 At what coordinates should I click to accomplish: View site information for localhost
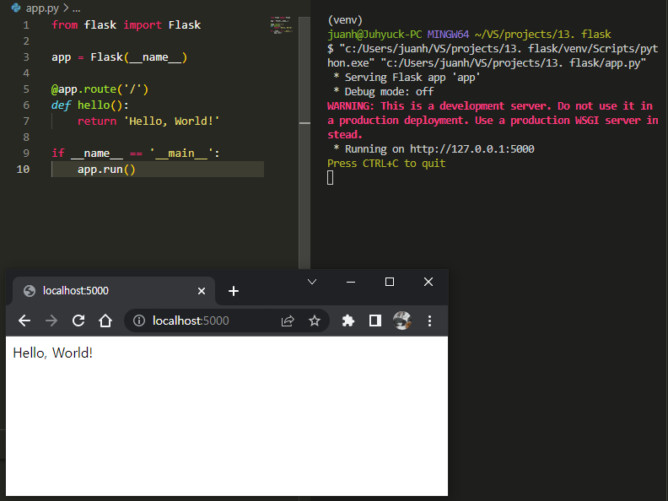tap(139, 321)
